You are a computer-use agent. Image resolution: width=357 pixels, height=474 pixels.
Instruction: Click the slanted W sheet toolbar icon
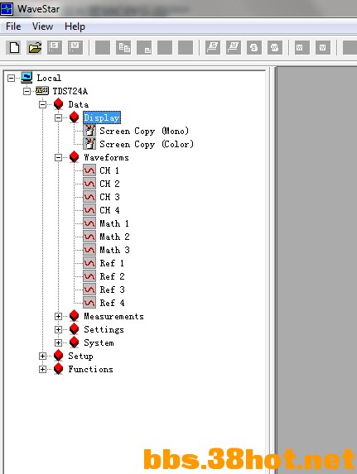[x=234, y=48]
